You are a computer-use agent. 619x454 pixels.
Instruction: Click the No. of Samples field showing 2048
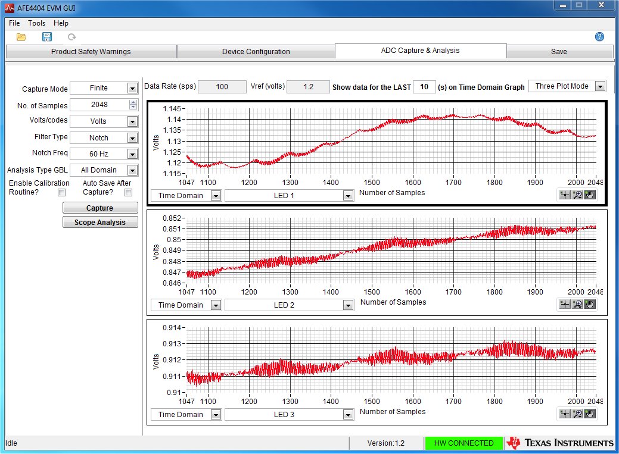[99, 105]
